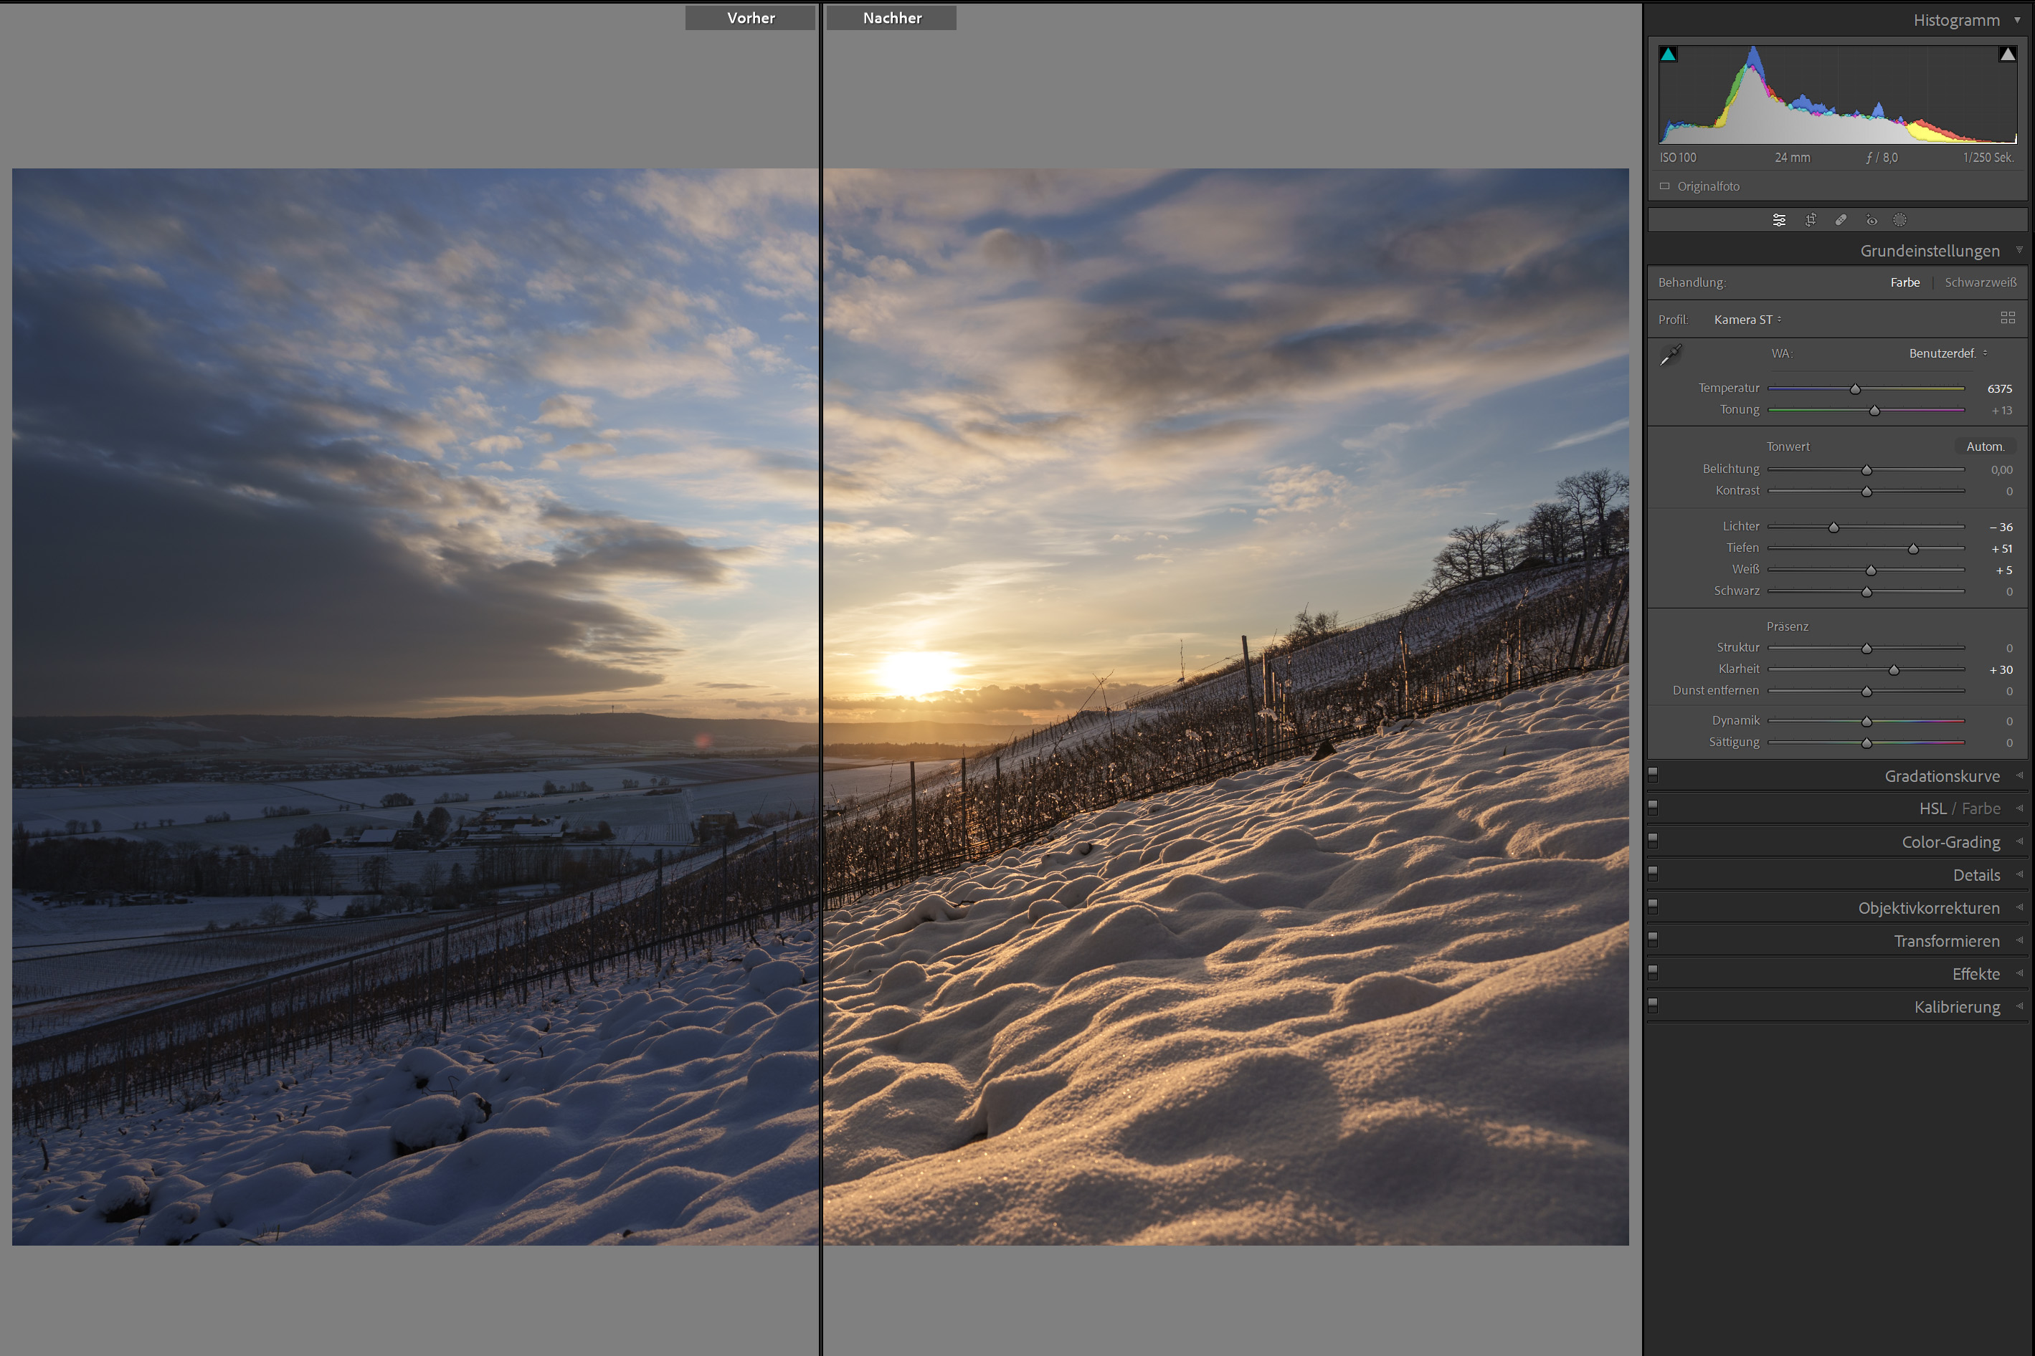The width and height of the screenshot is (2035, 1356).
Task: Click the Tonwert section label
Action: pyautogui.click(x=1788, y=447)
